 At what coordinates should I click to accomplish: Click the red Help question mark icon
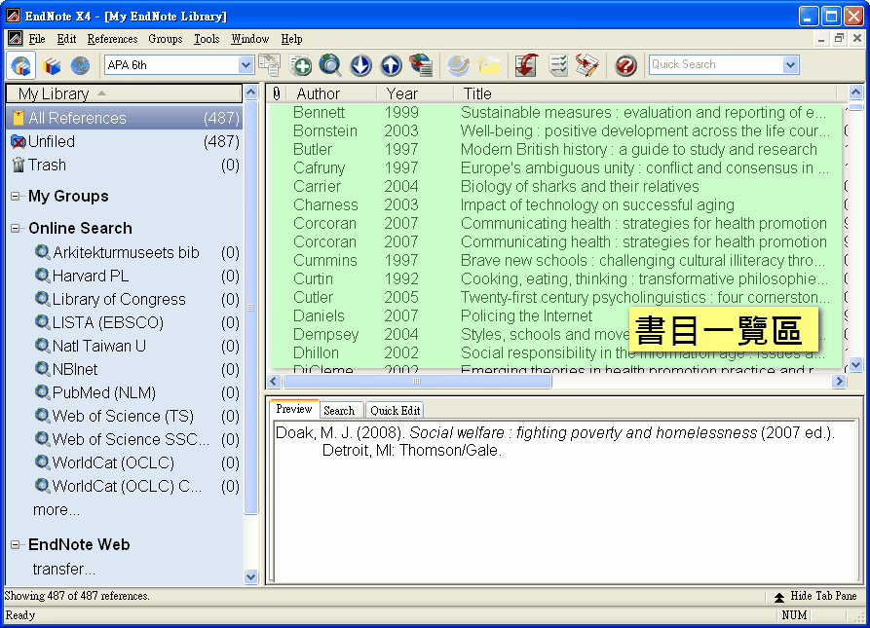pos(625,65)
